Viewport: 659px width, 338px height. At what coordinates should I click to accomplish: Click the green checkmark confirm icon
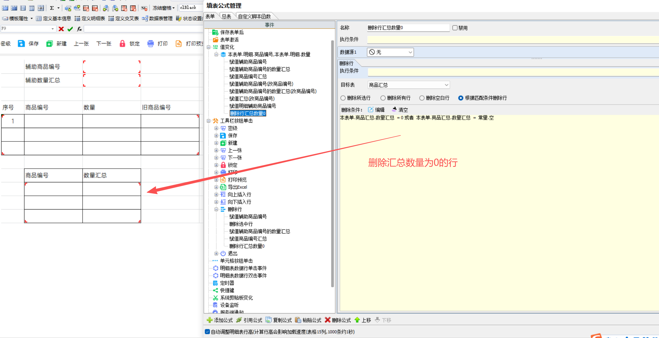70,29
